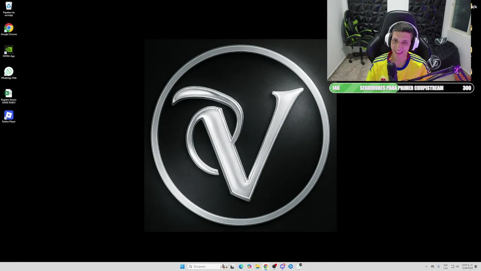Open WhatsApp Web desktop shortcut
Screen dimensions: 481x271
pos(9,73)
